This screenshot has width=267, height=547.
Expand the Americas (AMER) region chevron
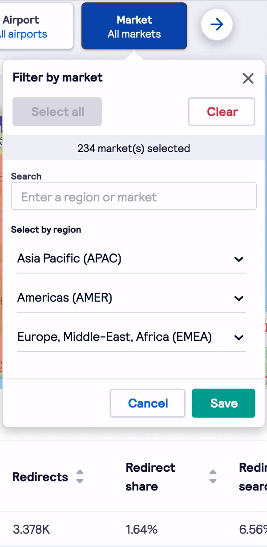pyautogui.click(x=239, y=298)
